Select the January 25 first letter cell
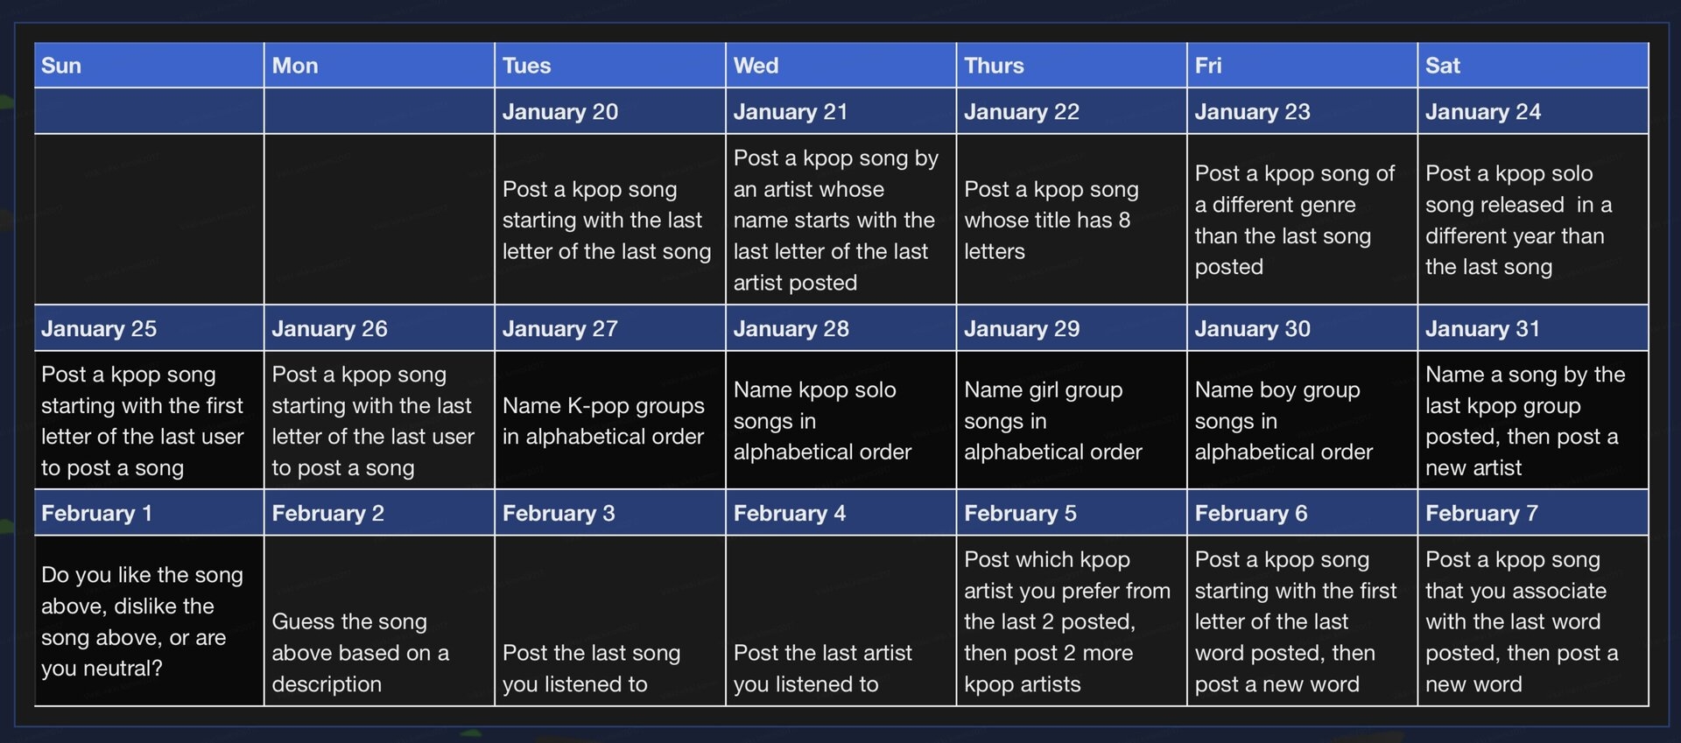 [x=149, y=420]
